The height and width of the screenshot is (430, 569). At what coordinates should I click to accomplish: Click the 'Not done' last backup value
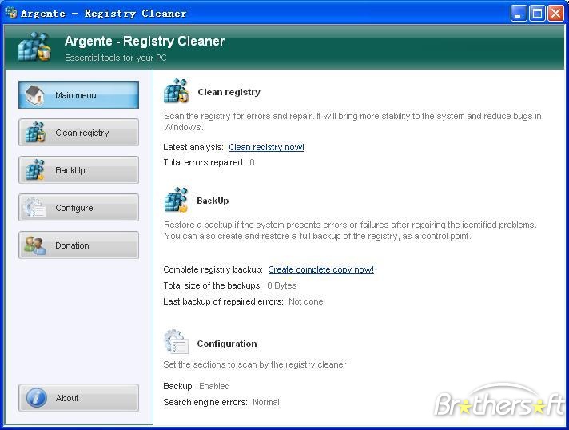305,301
